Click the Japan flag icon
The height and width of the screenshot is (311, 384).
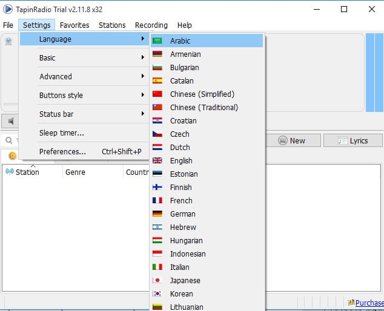[157, 281]
